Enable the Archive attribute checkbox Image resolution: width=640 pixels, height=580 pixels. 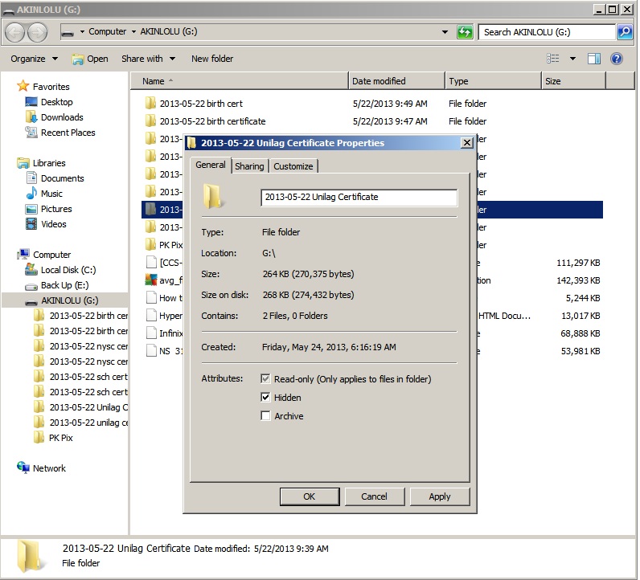pos(265,416)
